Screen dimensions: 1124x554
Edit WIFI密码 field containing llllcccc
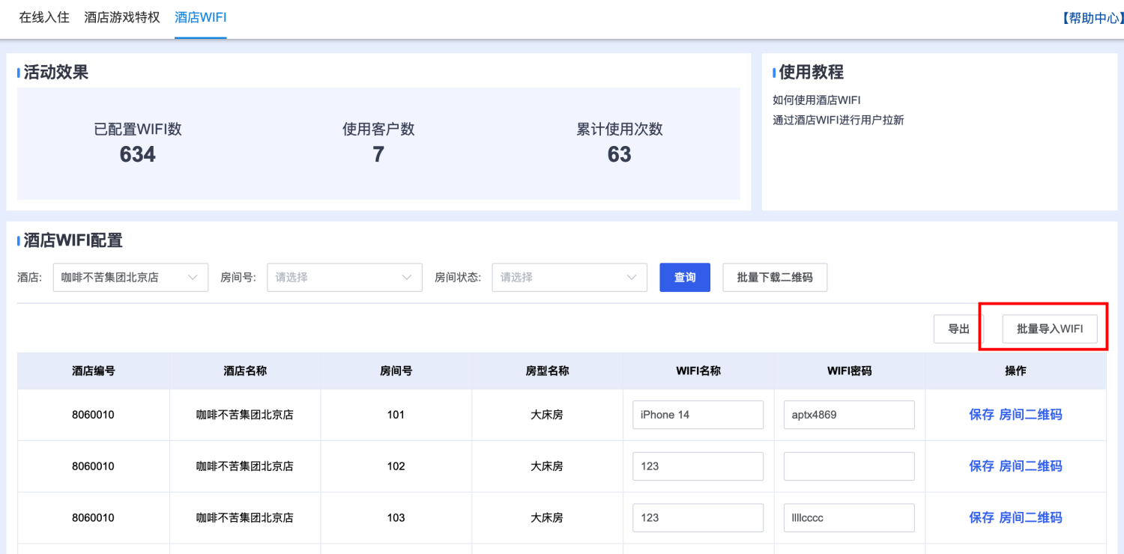click(x=849, y=517)
